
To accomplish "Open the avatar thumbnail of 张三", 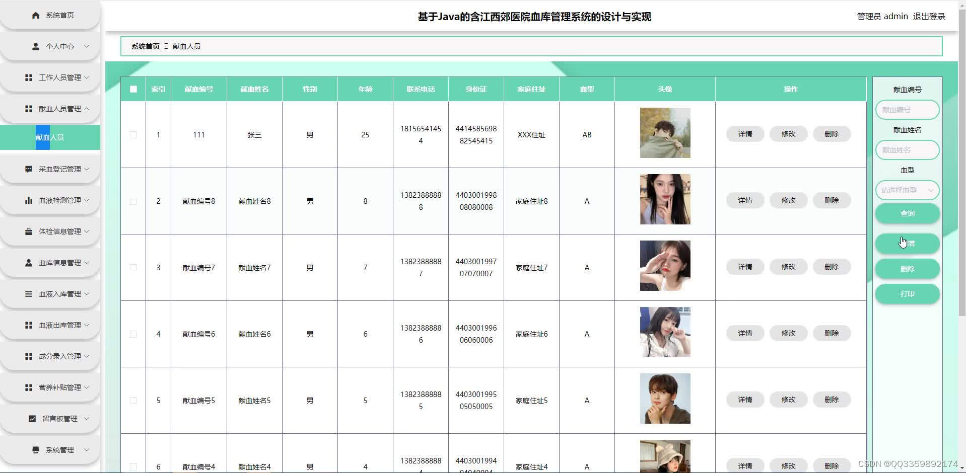I will click(x=665, y=133).
